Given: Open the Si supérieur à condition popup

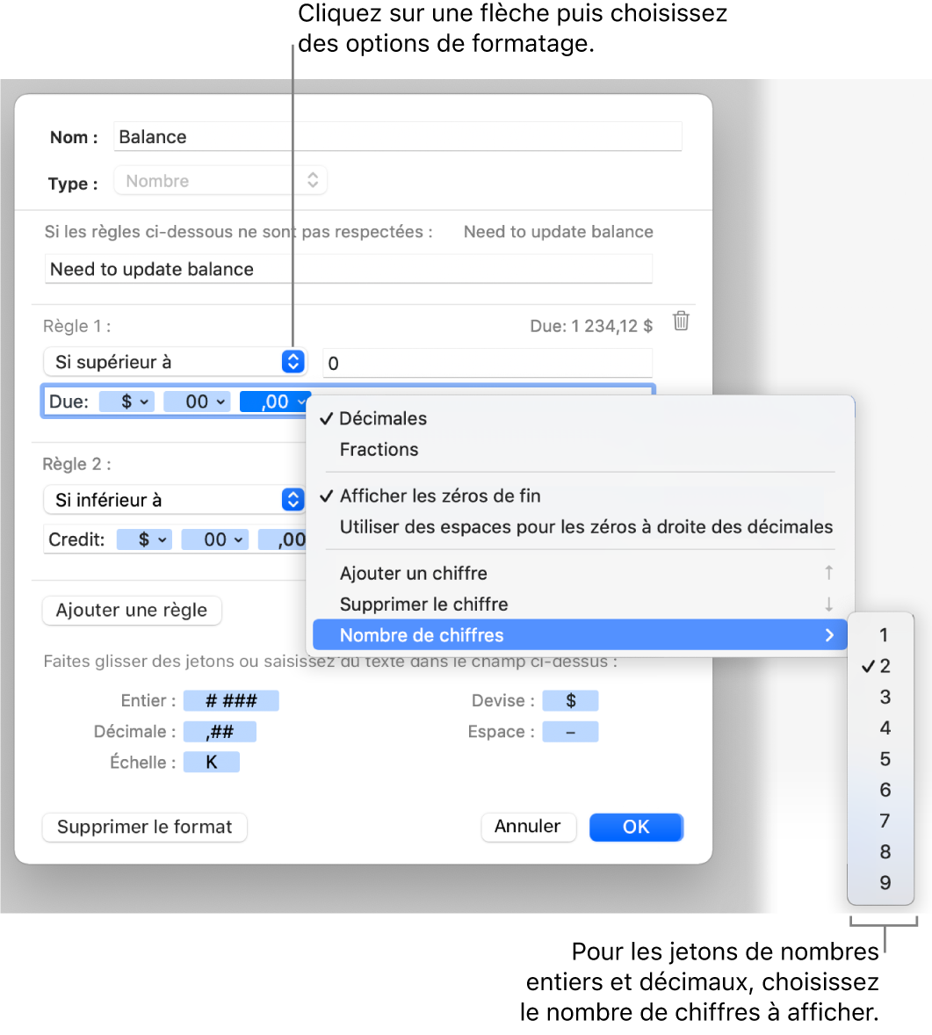Looking at the screenshot, I should coord(175,362).
